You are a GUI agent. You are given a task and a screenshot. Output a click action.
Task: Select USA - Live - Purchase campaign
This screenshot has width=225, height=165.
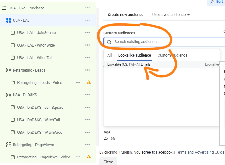(26, 8)
